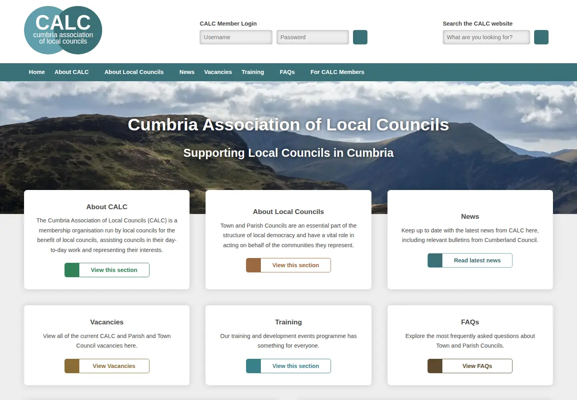Screen dimensions: 577x400
Task: Click the 'FAQs' card heading
Action: coord(470,322)
